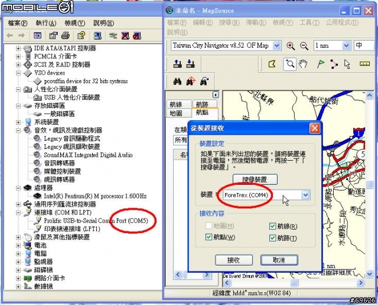378x305 pixels.
Task: Collapse the VSO devices node
Action: tap(18, 73)
